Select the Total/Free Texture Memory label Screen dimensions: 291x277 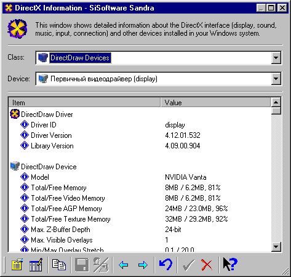[x=71, y=219]
